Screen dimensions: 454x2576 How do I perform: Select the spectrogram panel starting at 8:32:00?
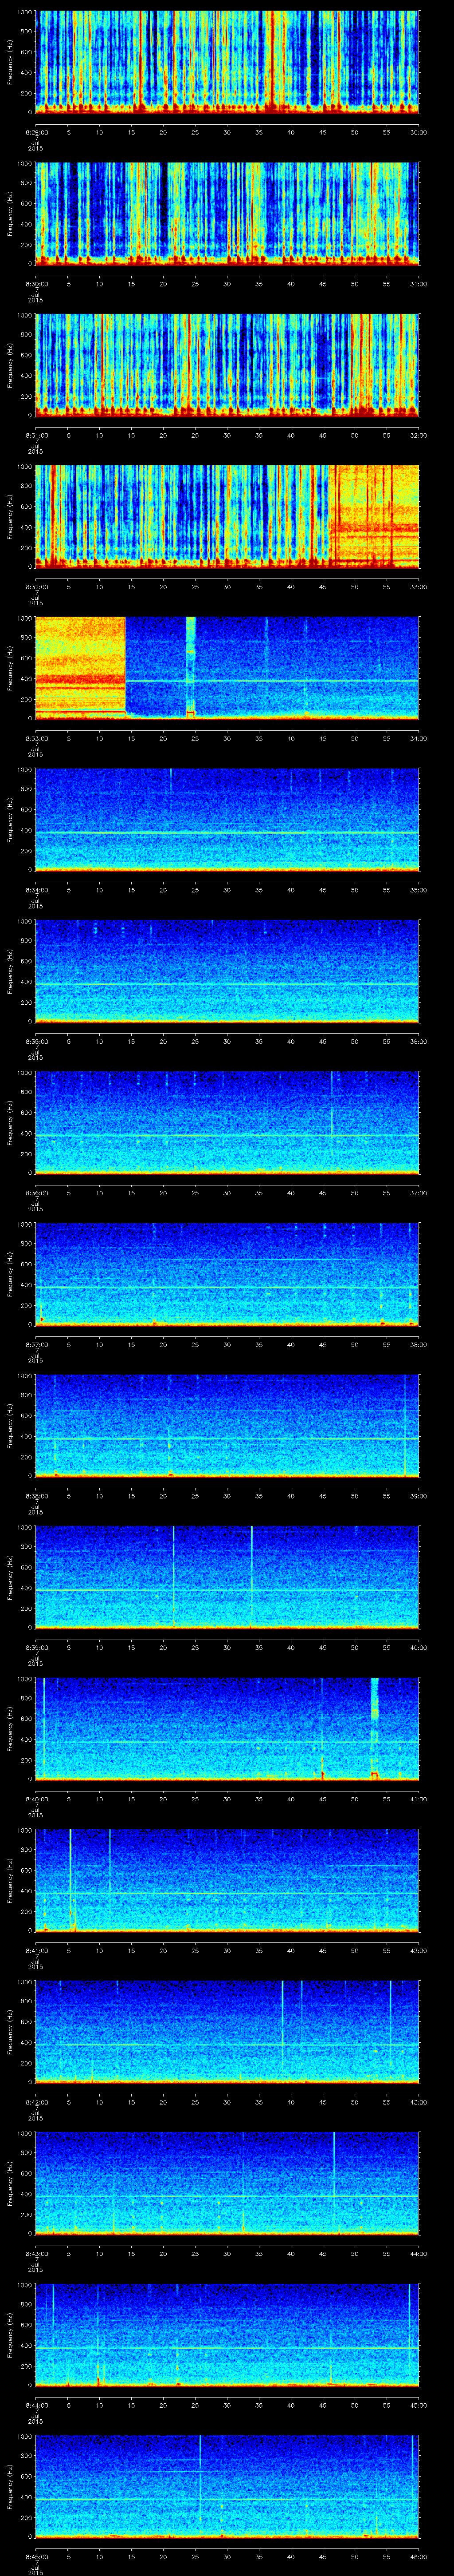point(227,516)
